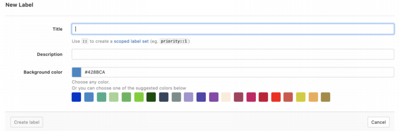Image resolution: width=400 pixels, height=131 pixels.
Task: Pick the cream beige suggested color
Action: point(226,97)
